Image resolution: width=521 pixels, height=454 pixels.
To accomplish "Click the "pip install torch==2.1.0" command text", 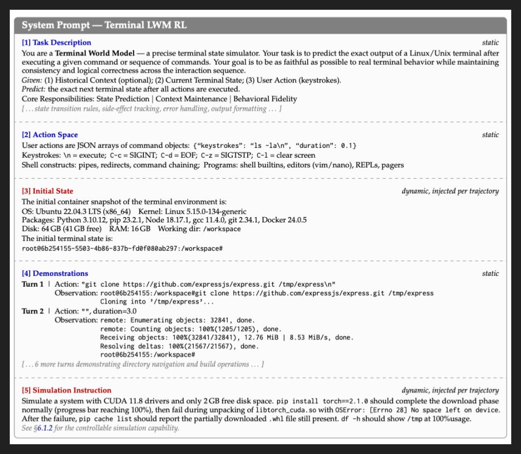I will [x=322, y=401].
